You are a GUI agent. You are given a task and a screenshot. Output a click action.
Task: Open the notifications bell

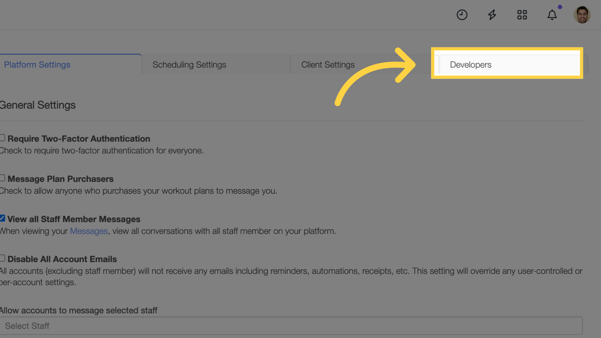point(552,15)
